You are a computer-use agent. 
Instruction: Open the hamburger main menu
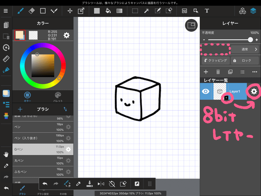(6, 11)
